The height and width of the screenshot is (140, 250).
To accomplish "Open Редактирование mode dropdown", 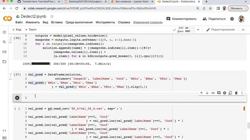I will click(x=220, y=30).
